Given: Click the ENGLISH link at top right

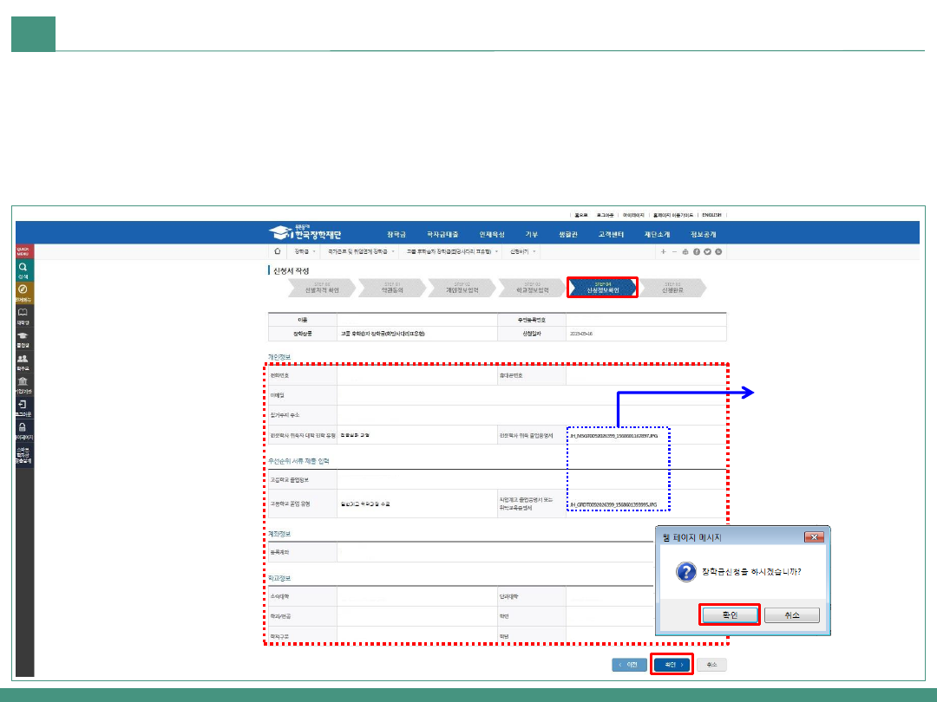Looking at the screenshot, I should tap(711, 214).
